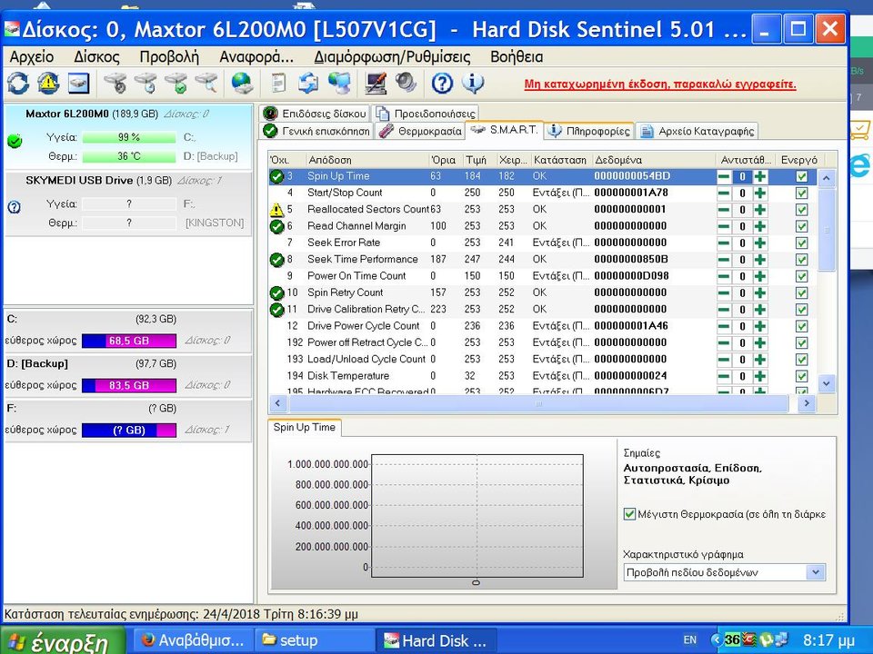Screen dimensions: 873x654
Task: Click the disk with magnifier toolbar icon
Action: (206, 84)
